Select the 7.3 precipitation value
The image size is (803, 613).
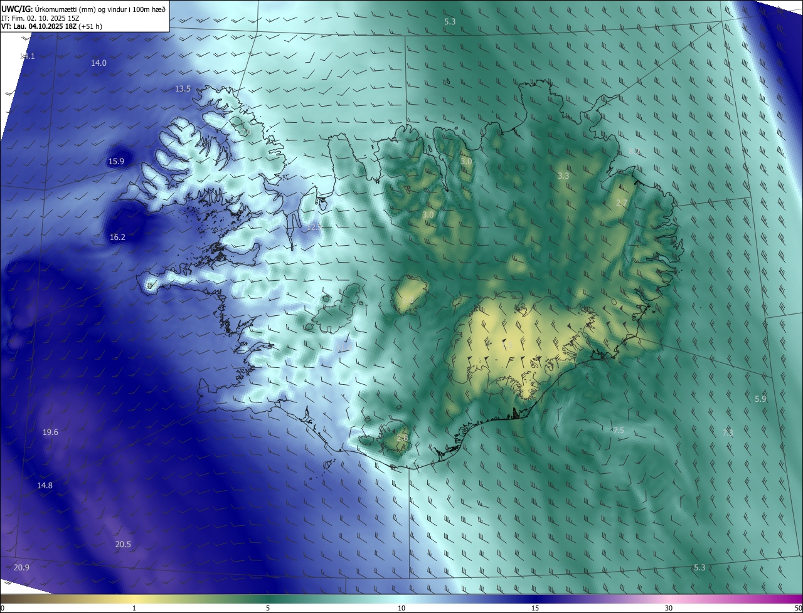728,432
